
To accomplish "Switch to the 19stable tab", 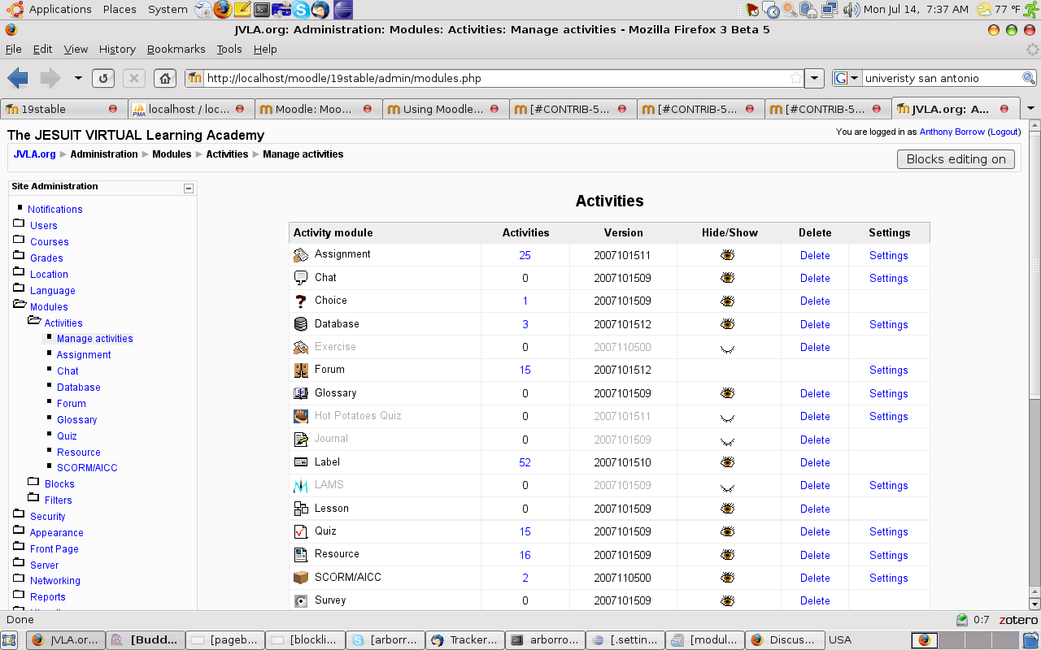I will (x=64, y=108).
